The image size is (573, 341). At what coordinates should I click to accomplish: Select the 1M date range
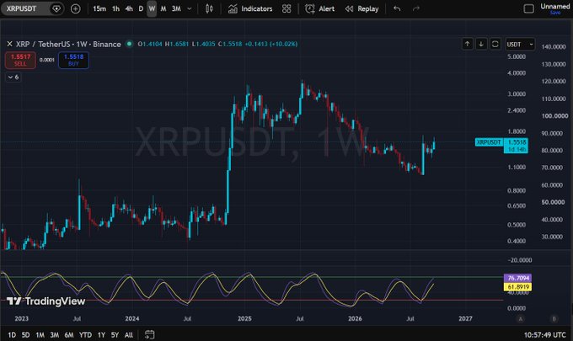[x=40, y=335]
